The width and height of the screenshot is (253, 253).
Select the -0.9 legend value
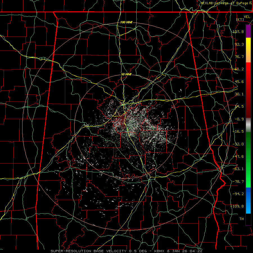239,119
